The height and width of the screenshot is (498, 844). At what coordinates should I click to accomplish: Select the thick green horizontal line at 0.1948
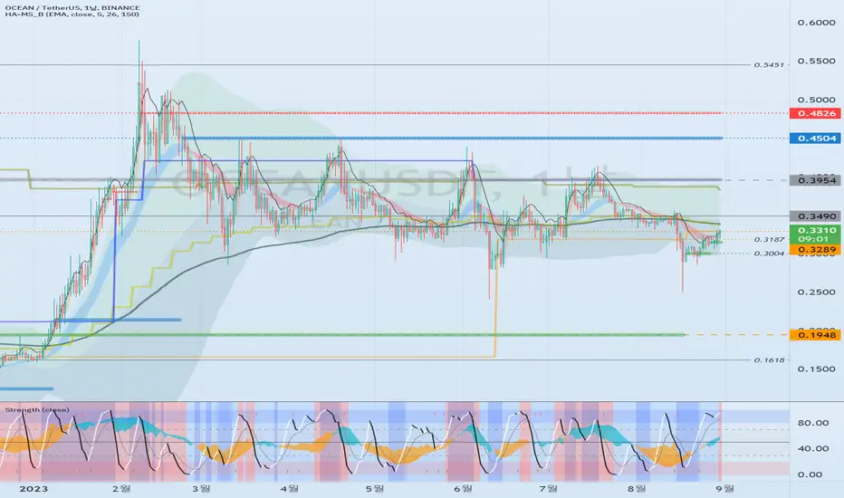tap(342, 335)
